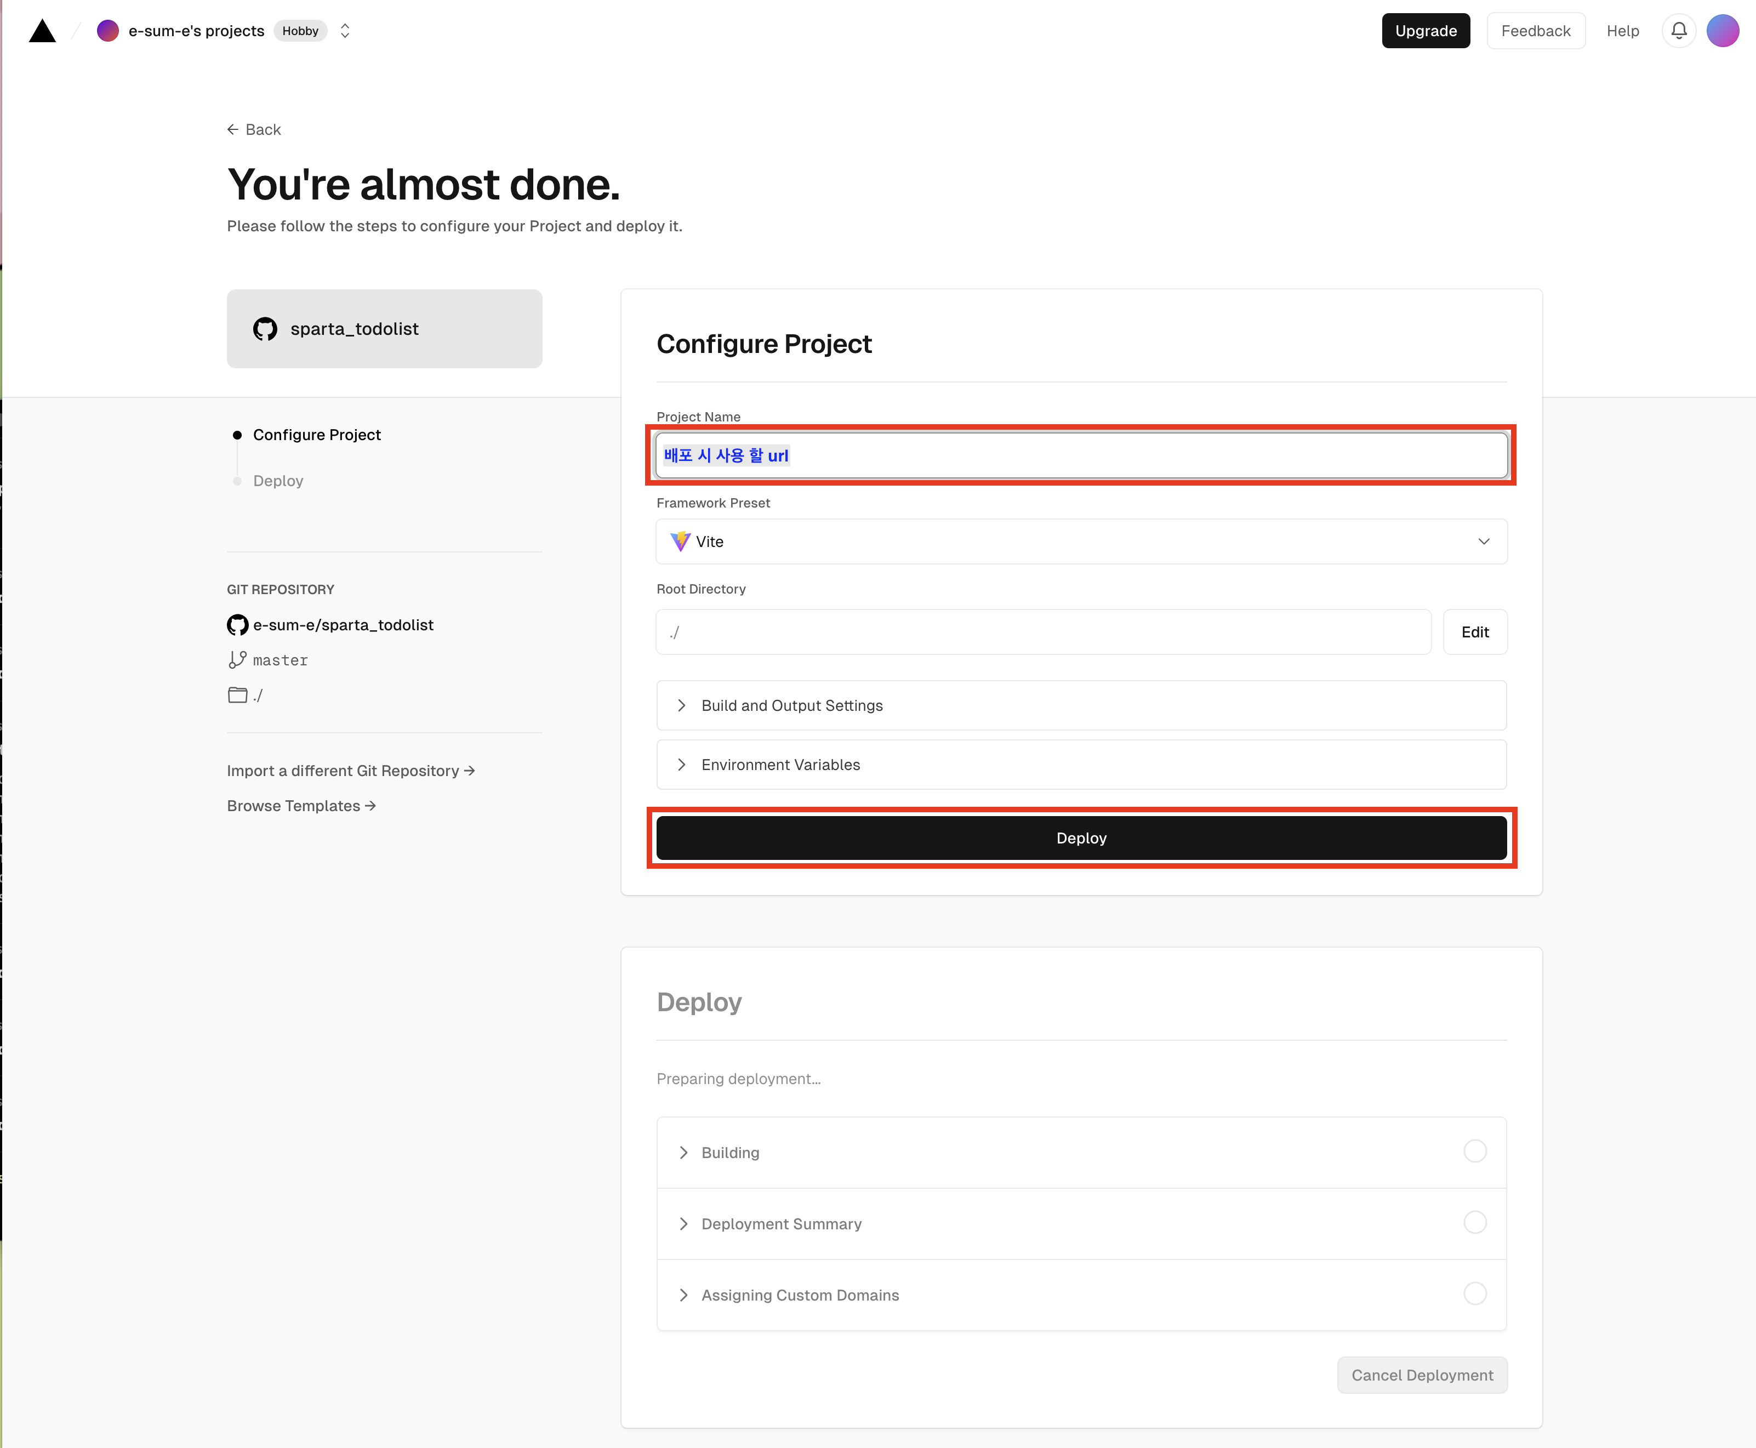
Task: Open notifications bell icon
Action: click(x=1678, y=31)
